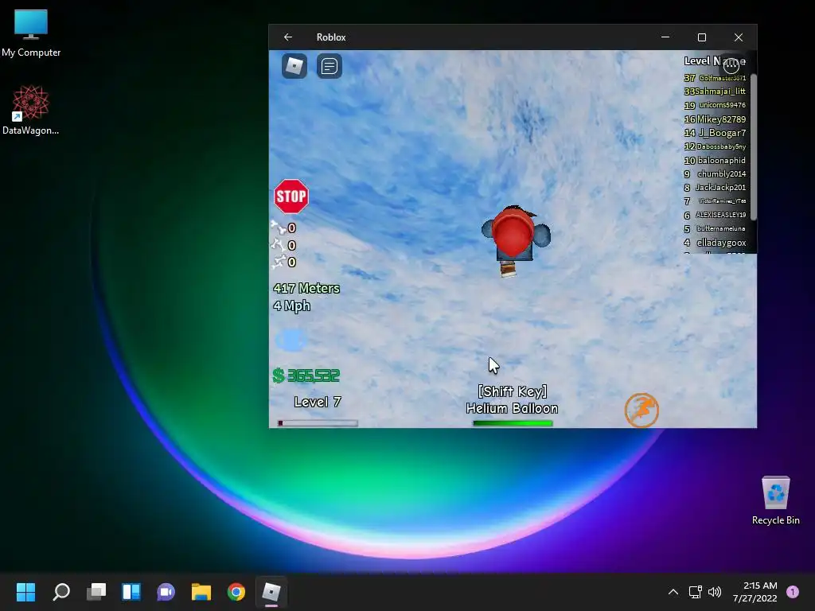Image resolution: width=815 pixels, height=611 pixels.
Task: Click the blue cloud icon below speed
Action: (291, 341)
